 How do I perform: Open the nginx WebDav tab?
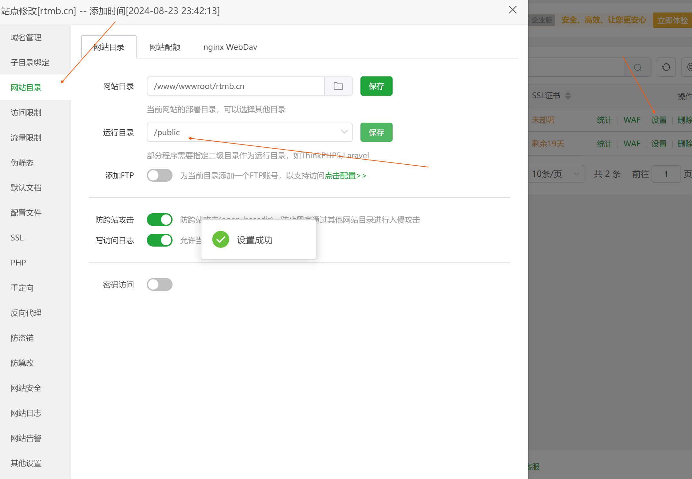[x=230, y=47]
